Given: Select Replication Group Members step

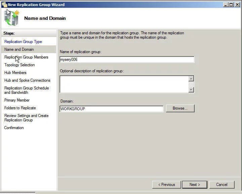Looking at the screenshot, I should 26,57.
